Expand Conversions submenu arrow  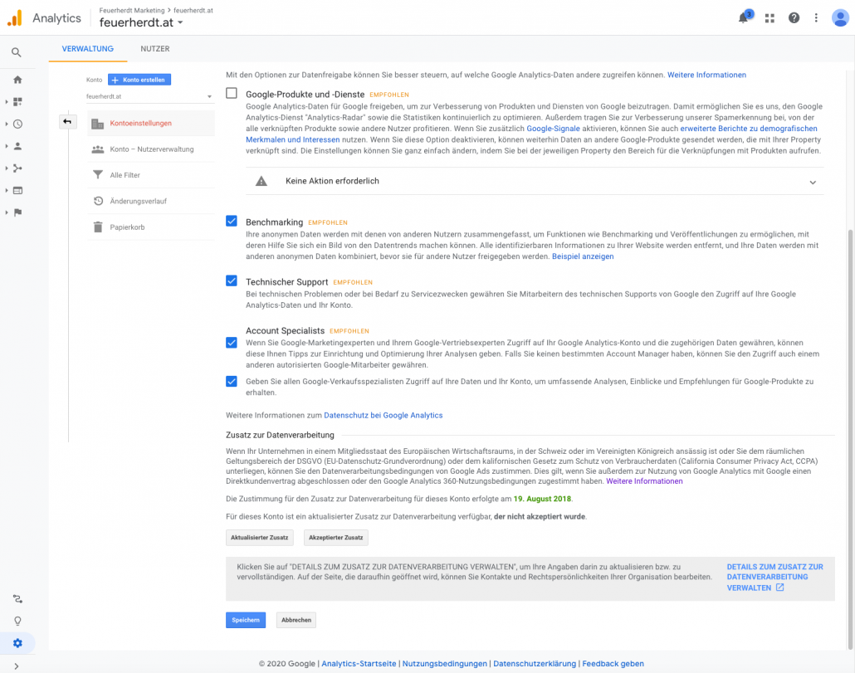pos(6,212)
